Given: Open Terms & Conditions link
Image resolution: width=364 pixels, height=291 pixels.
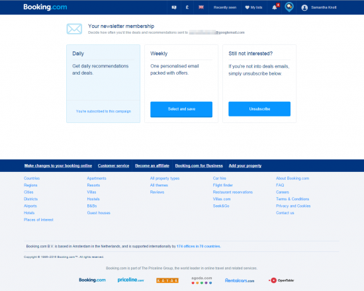Looking at the screenshot, I should [x=293, y=199].
